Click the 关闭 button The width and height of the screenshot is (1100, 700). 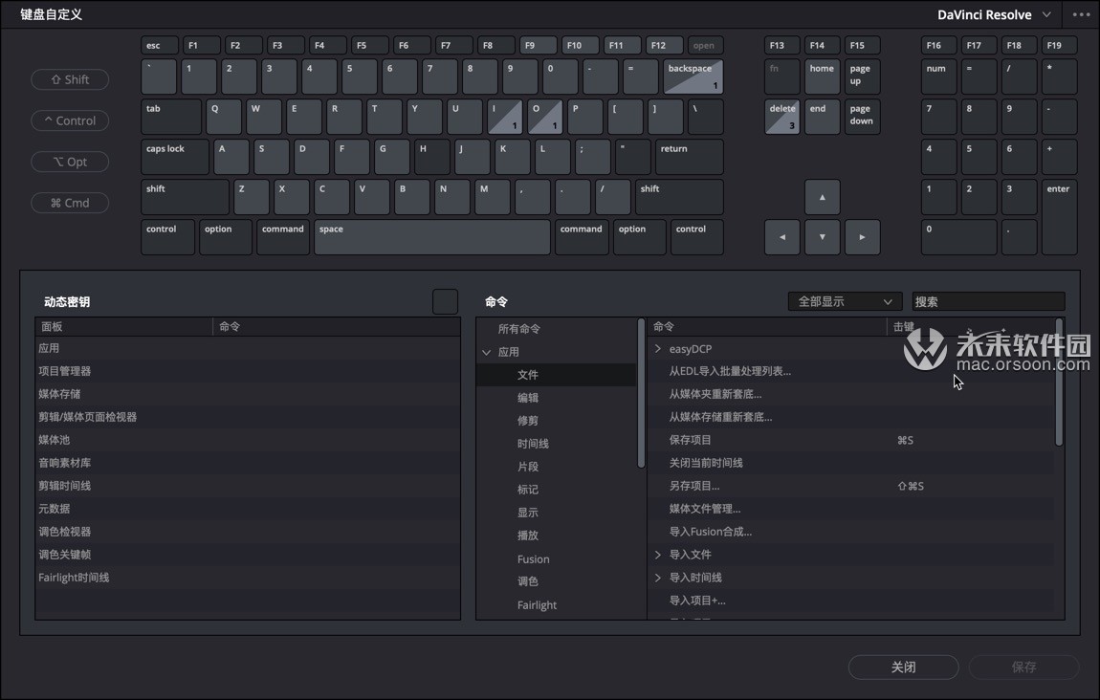tap(903, 667)
